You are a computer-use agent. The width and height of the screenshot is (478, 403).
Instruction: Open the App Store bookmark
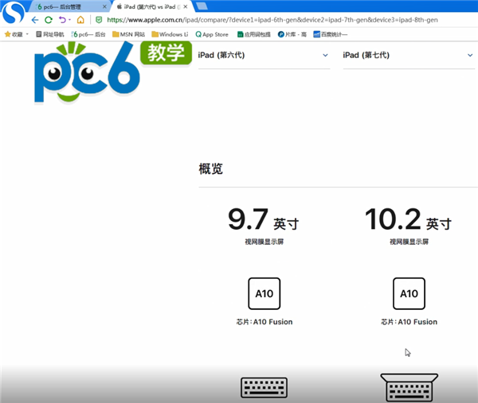click(x=212, y=34)
